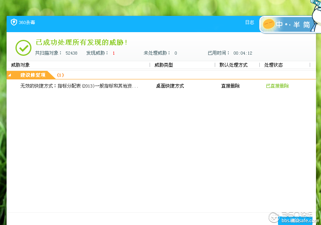The width and height of the screenshot is (321, 225).
Task: Click the orange sun icon on input bar
Action: click(268, 24)
